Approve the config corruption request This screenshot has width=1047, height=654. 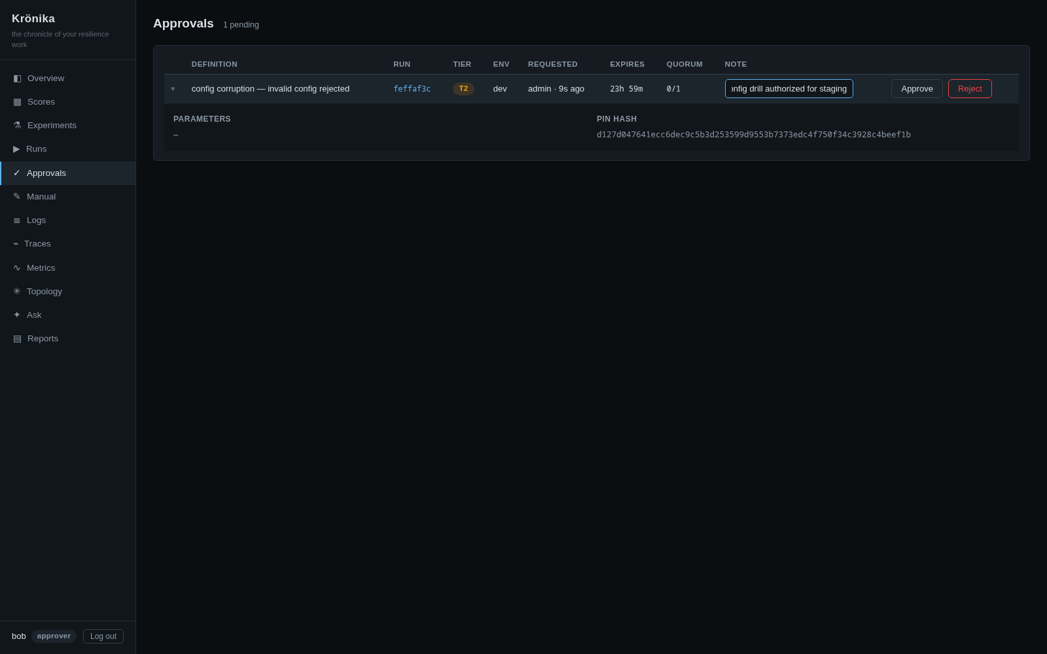917,89
